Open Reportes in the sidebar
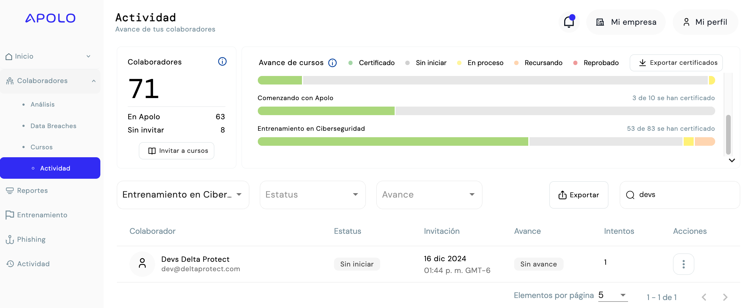This screenshot has width=744, height=308. 32,191
